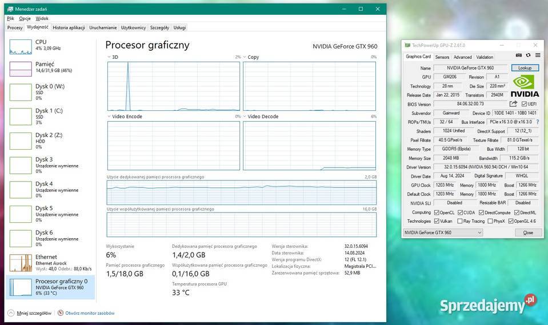This screenshot has height=325, width=548.
Task: Open the Pamięć memory sidebar item
Action: pyautogui.click(x=50, y=68)
